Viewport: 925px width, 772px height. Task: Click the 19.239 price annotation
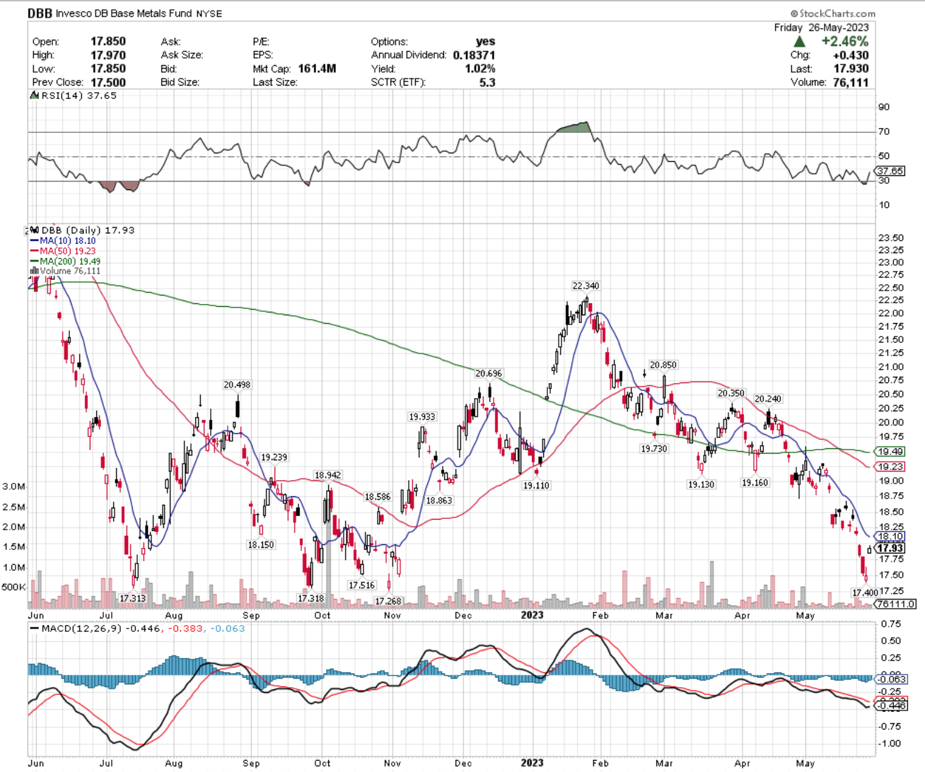coord(274,457)
